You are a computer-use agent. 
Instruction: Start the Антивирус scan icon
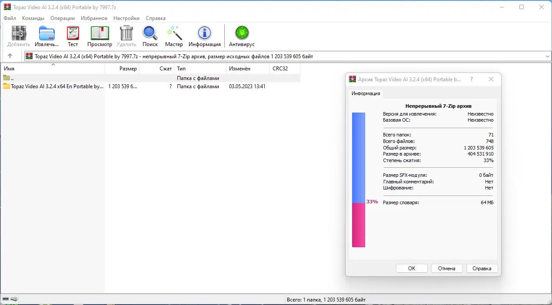pos(241,35)
